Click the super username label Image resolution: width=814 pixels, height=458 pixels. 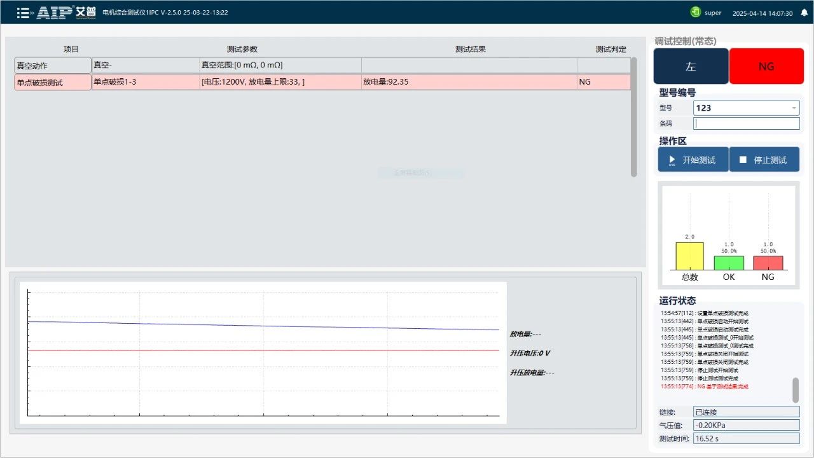tap(713, 13)
